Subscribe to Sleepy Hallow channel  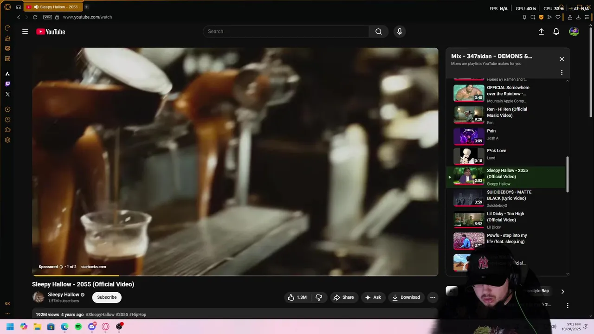tap(107, 297)
